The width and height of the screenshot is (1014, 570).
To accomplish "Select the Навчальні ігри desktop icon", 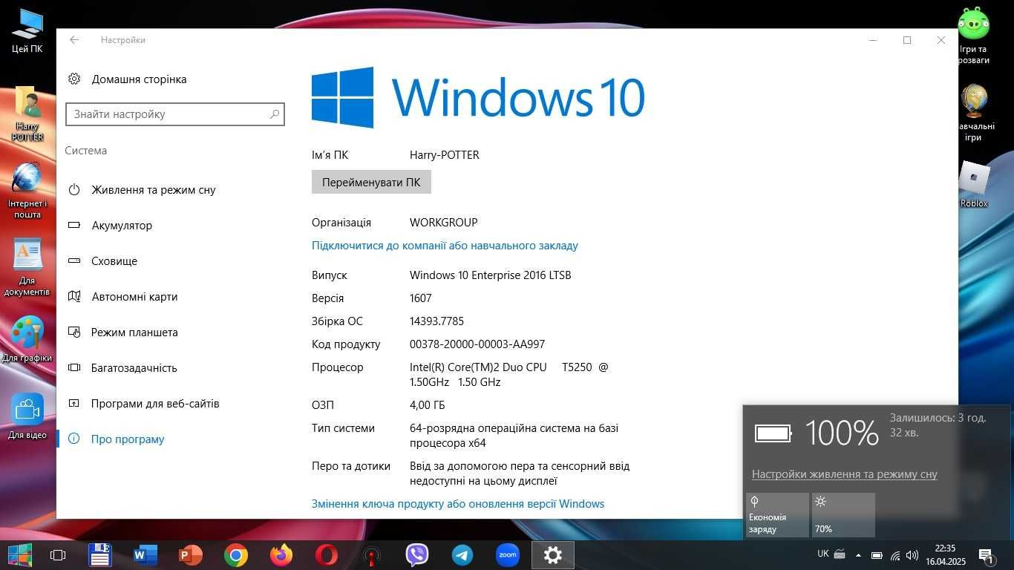I will [x=973, y=113].
